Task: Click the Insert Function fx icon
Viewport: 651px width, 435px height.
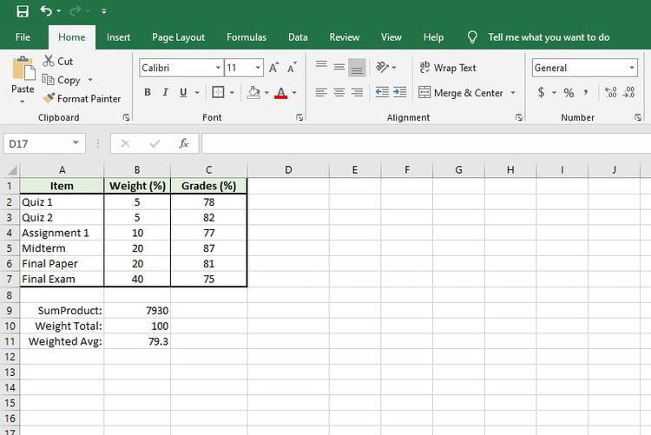Action: (x=183, y=144)
